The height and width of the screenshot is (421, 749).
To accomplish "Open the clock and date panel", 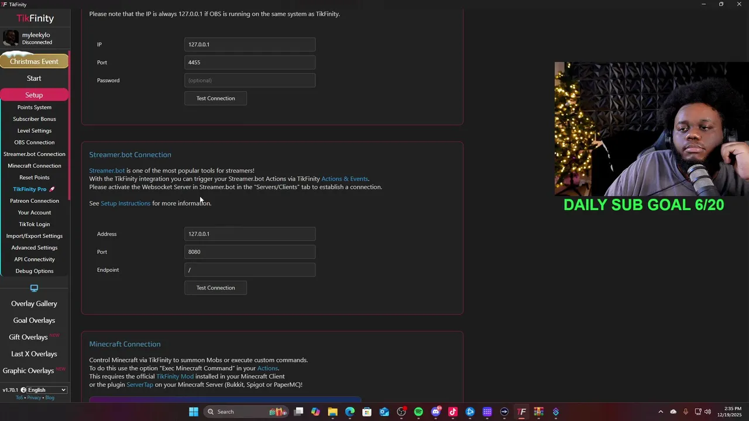I will pos(733,412).
